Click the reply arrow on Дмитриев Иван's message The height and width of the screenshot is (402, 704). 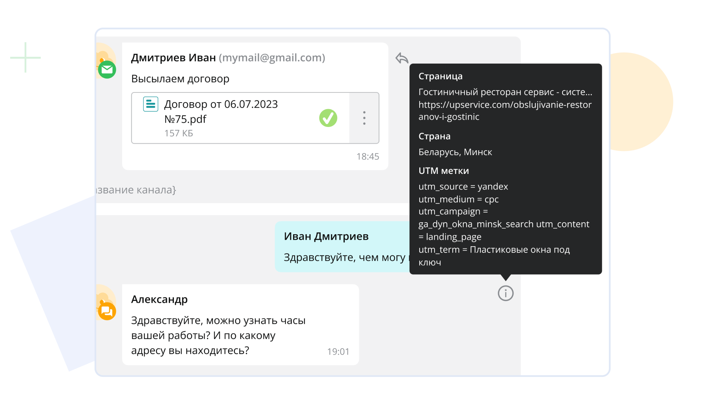click(401, 57)
